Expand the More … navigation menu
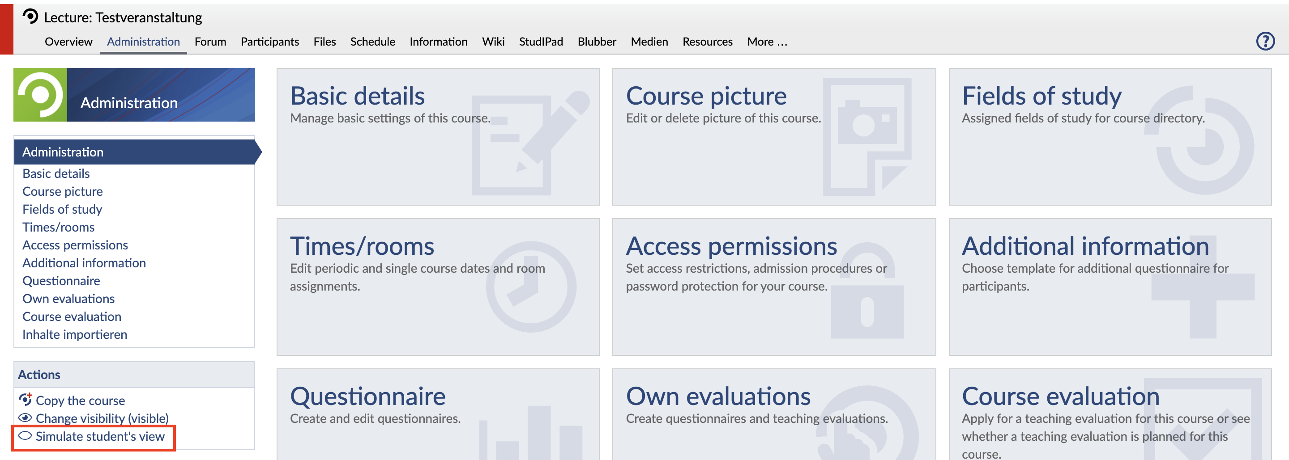The image size is (1289, 460). click(767, 42)
